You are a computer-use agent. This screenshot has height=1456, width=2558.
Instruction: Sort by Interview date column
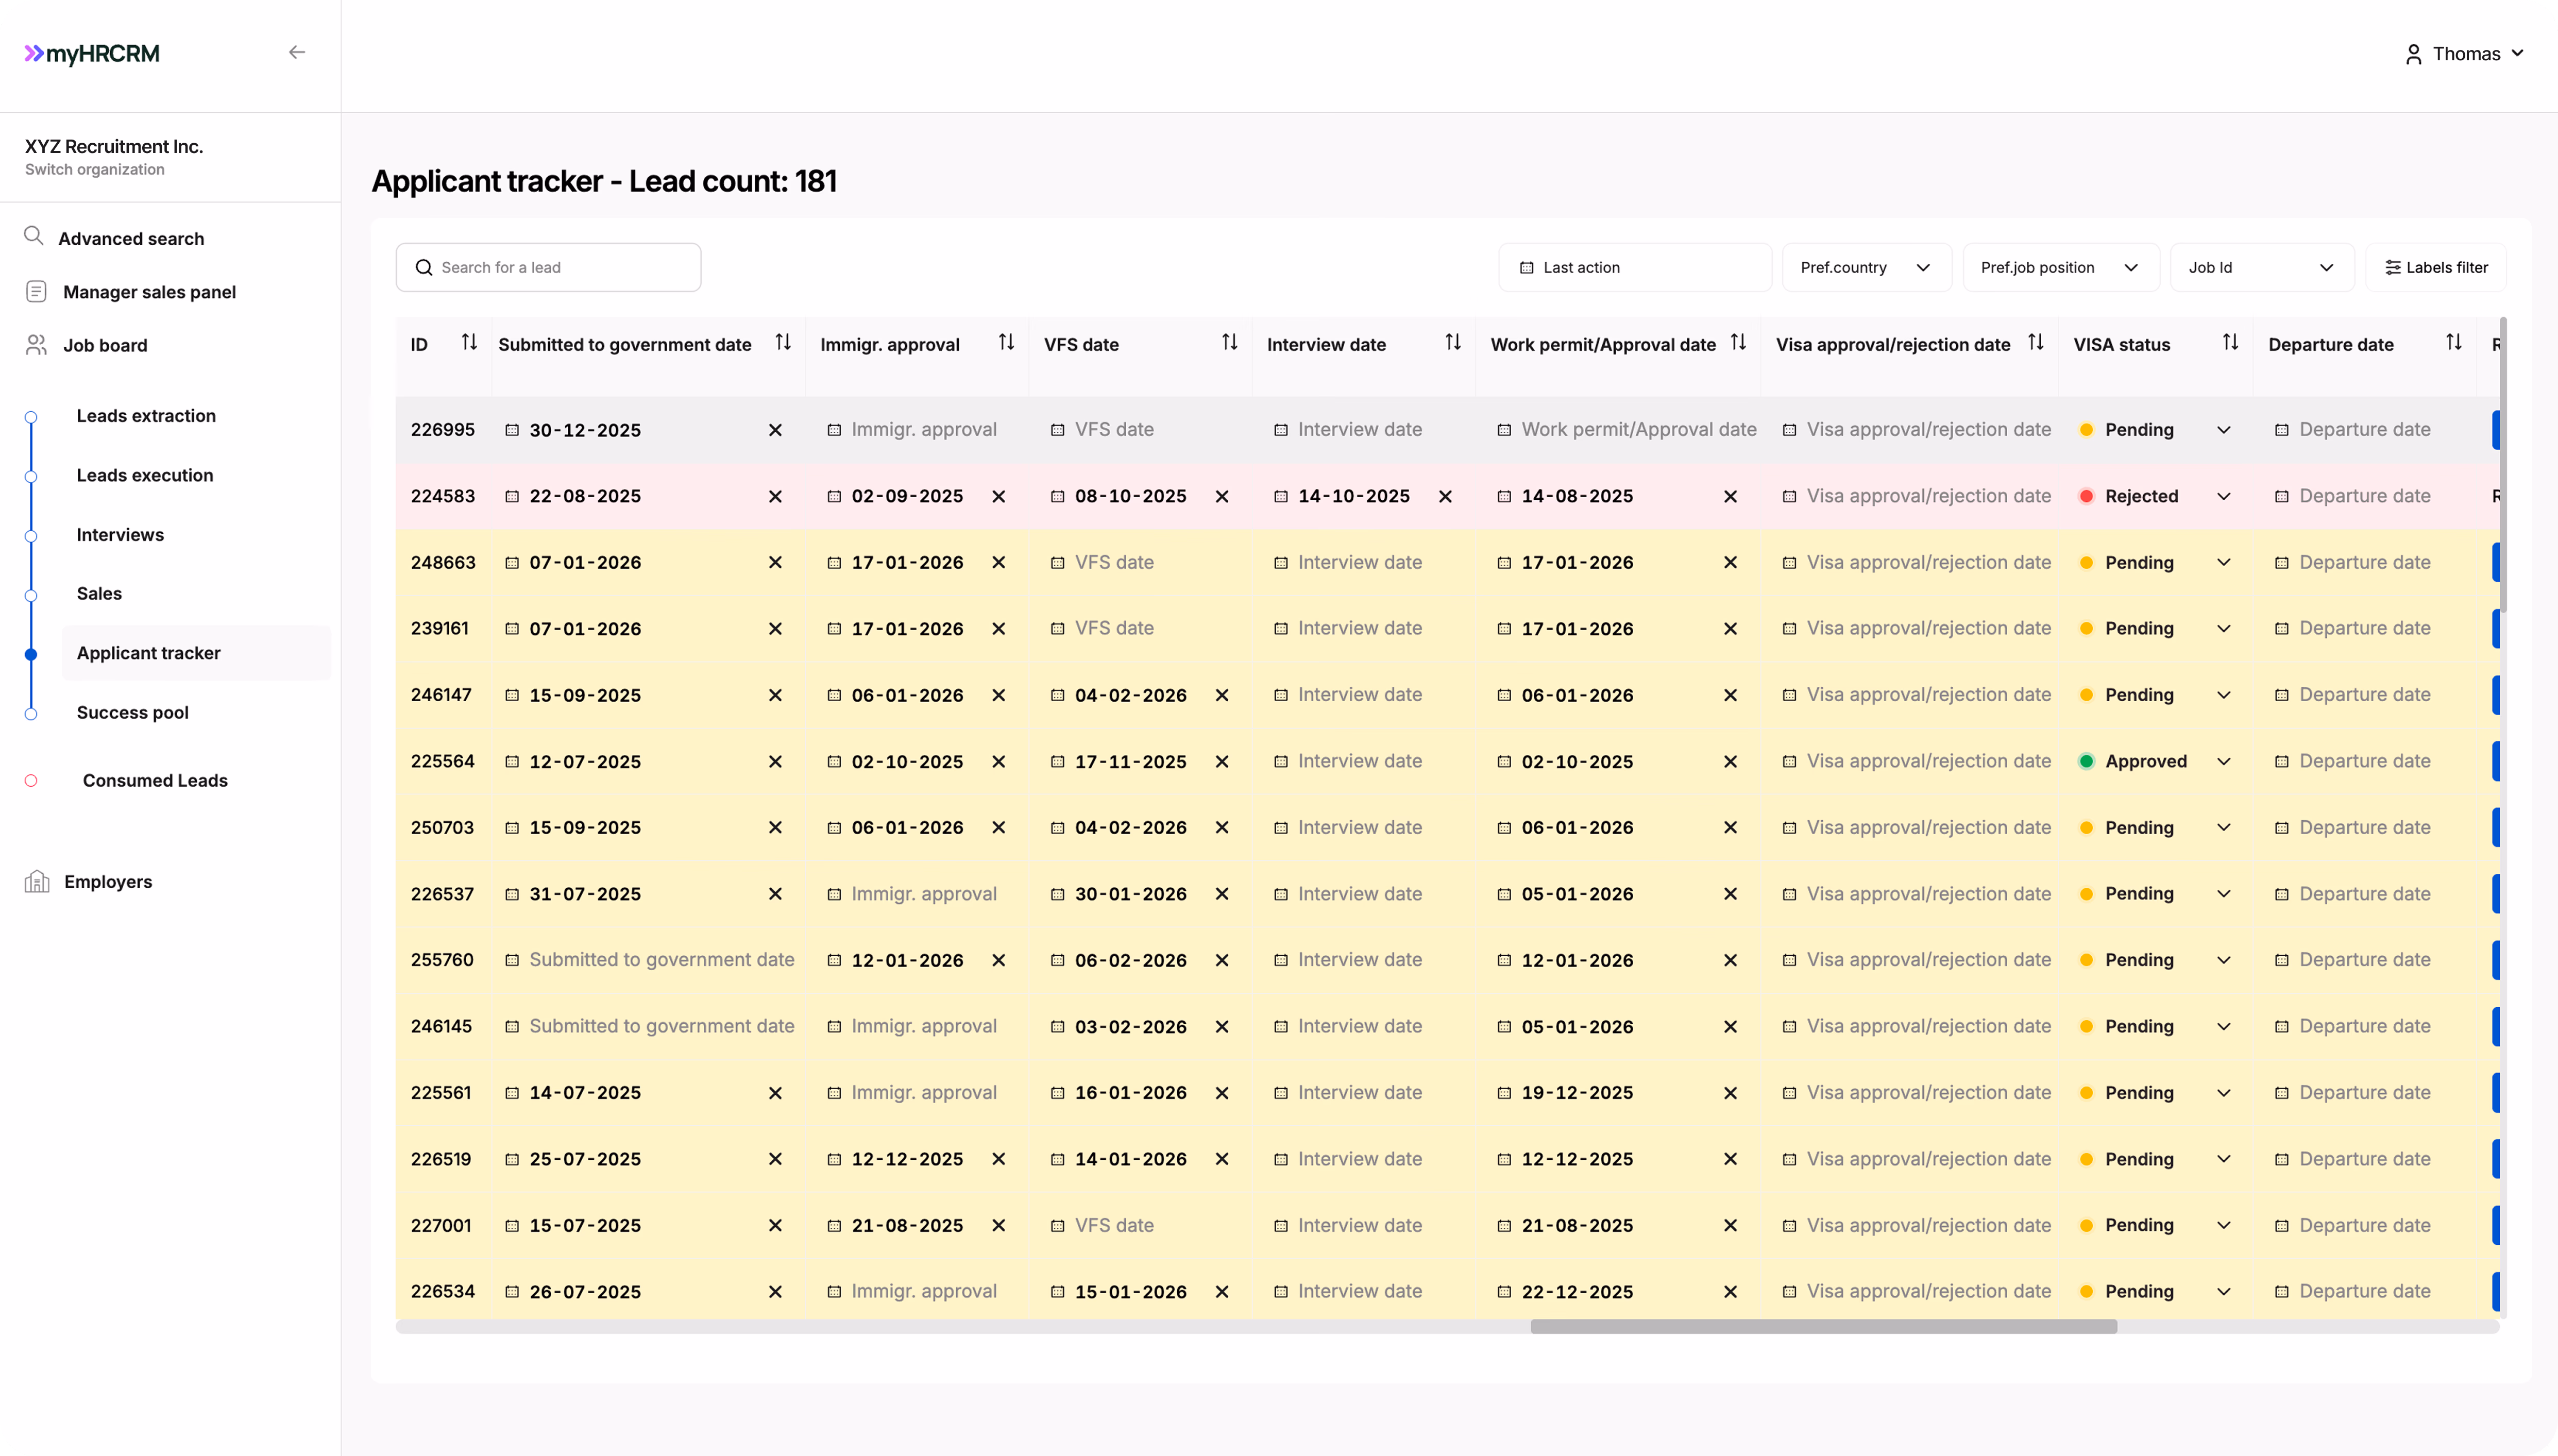coord(1453,343)
